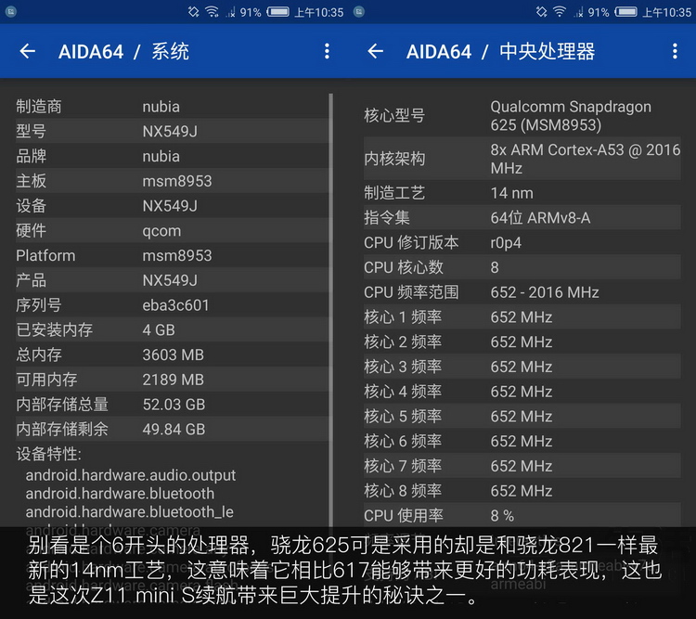Select the 核心 8 频率 row
This screenshot has height=619, width=696.
tap(522, 491)
